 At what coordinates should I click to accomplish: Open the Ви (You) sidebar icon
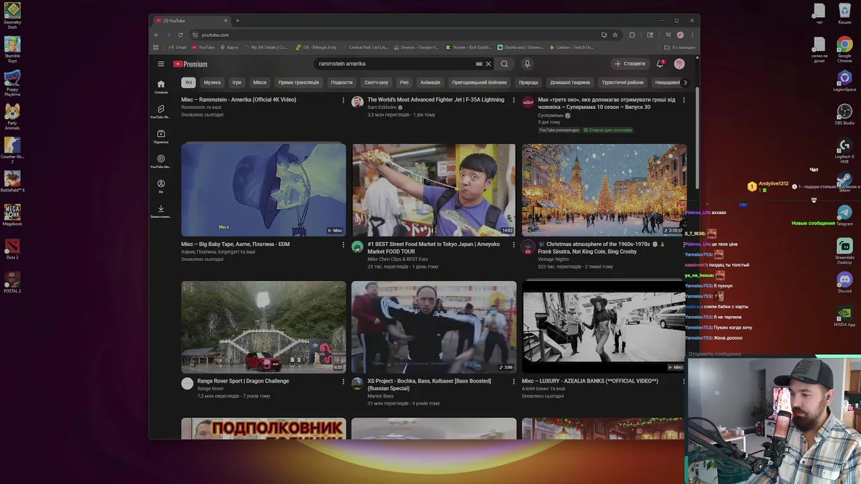coord(161,186)
